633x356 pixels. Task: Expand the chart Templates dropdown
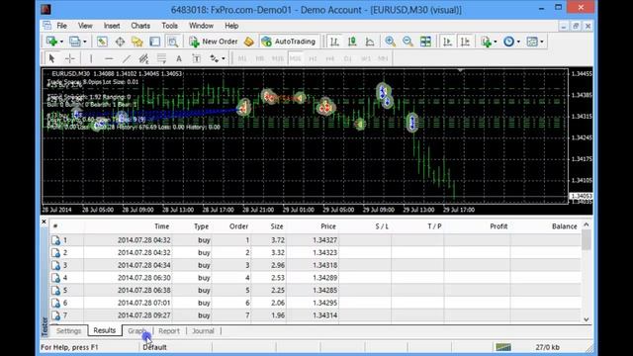542,42
